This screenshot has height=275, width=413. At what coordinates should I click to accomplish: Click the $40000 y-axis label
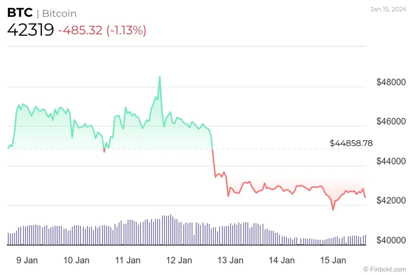391,240
